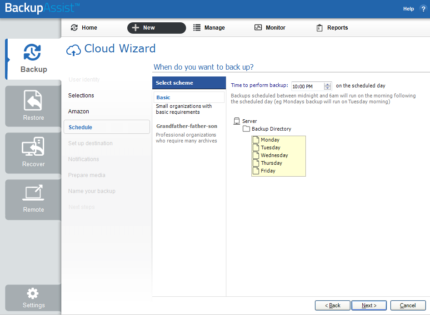Image resolution: width=430 pixels, height=315 pixels.
Task: Open the Recover sidebar icon
Action: click(x=33, y=147)
